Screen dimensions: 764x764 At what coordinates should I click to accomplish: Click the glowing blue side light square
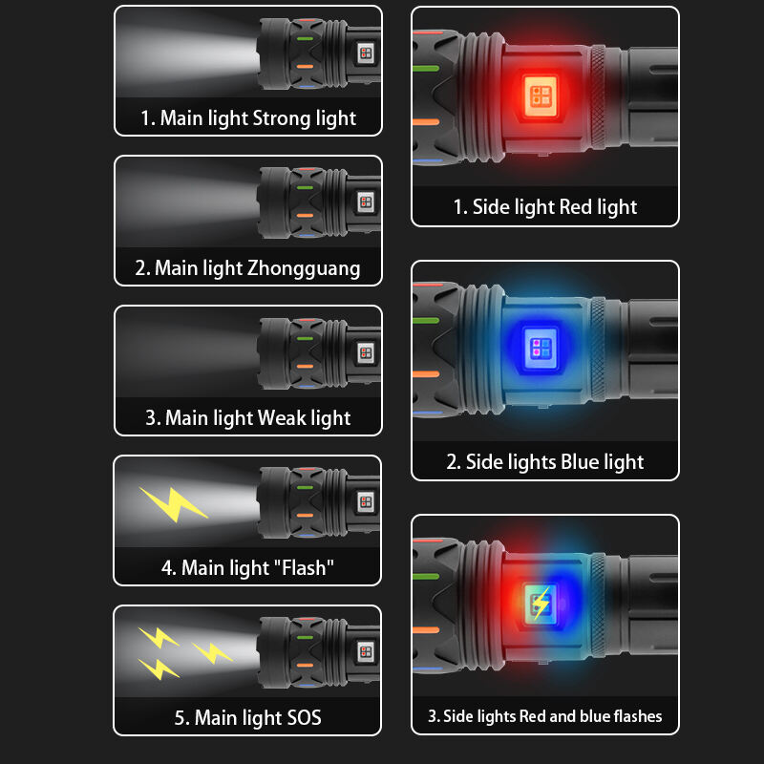pyautogui.click(x=540, y=348)
